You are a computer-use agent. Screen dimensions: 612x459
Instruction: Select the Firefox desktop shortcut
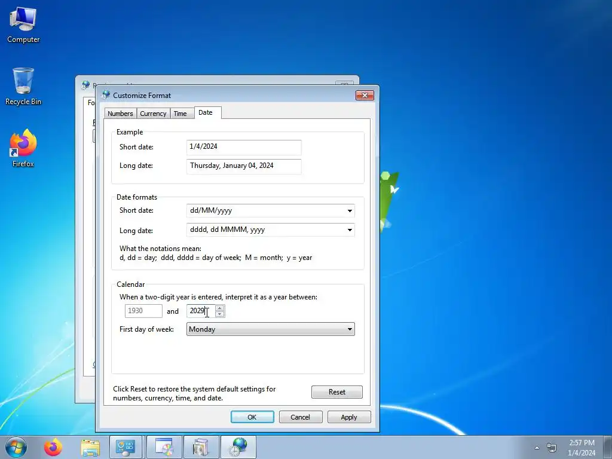pyautogui.click(x=23, y=148)
